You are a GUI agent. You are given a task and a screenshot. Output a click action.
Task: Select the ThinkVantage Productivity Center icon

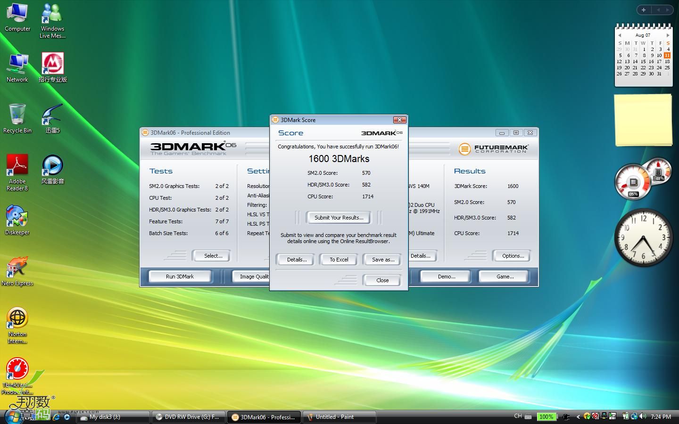(x=17, y=376)
